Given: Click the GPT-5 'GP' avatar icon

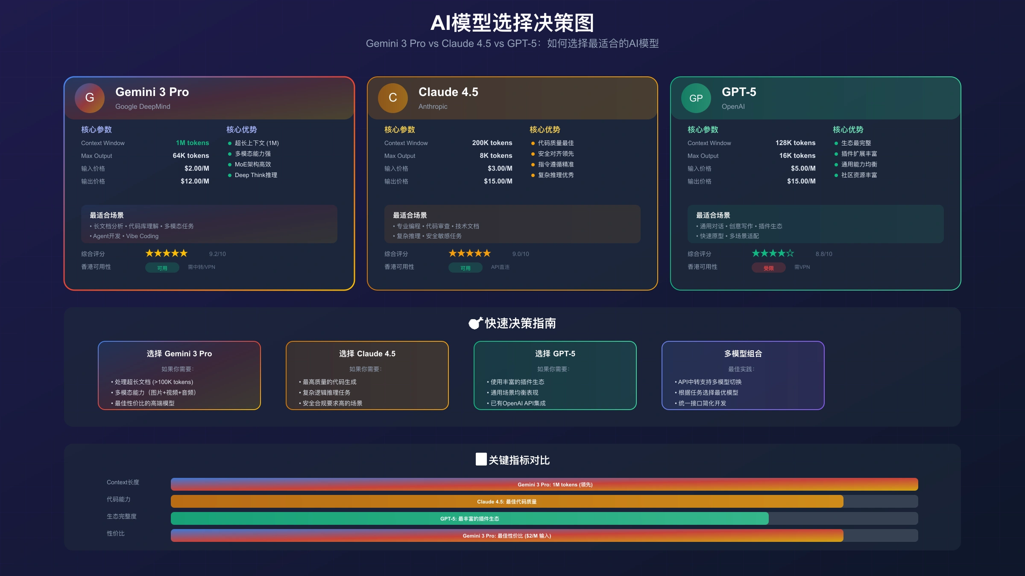Looking at the screenshot, I should click(x=696, y=98).
